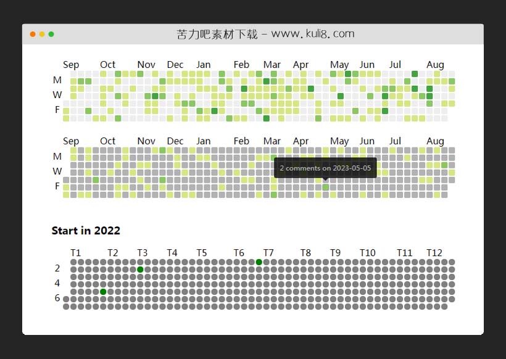Click the 'Start in 2022' heading
The image size is (506, 359).
tap(86, 231)
